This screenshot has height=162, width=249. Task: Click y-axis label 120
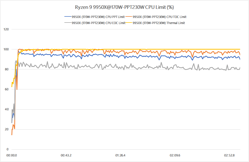click(6, 29)
